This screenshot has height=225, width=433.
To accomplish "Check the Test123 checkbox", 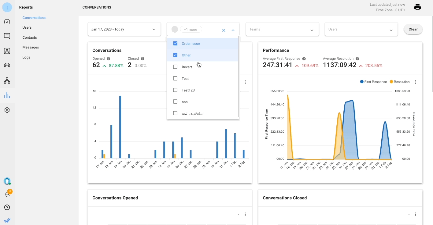I will (175, 90).
